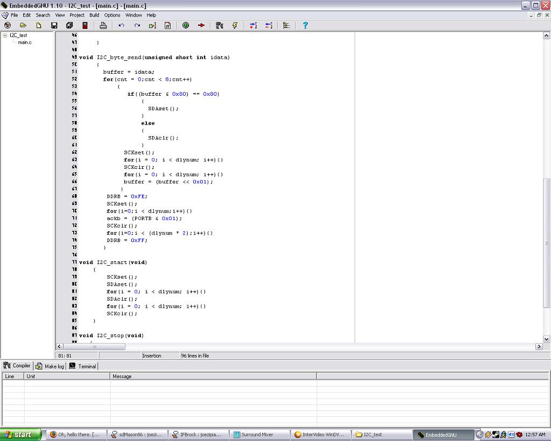Click the vertical scrollbar down arrow
This screenshot has width=551, height=441.
coord(547,339)
